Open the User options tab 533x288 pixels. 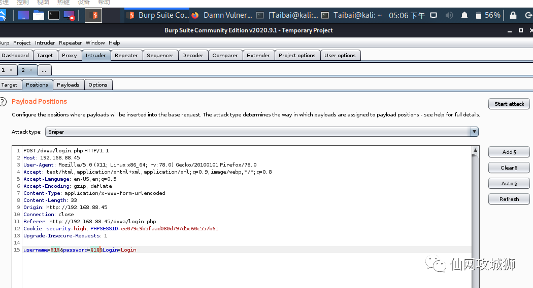click(340, 55)
